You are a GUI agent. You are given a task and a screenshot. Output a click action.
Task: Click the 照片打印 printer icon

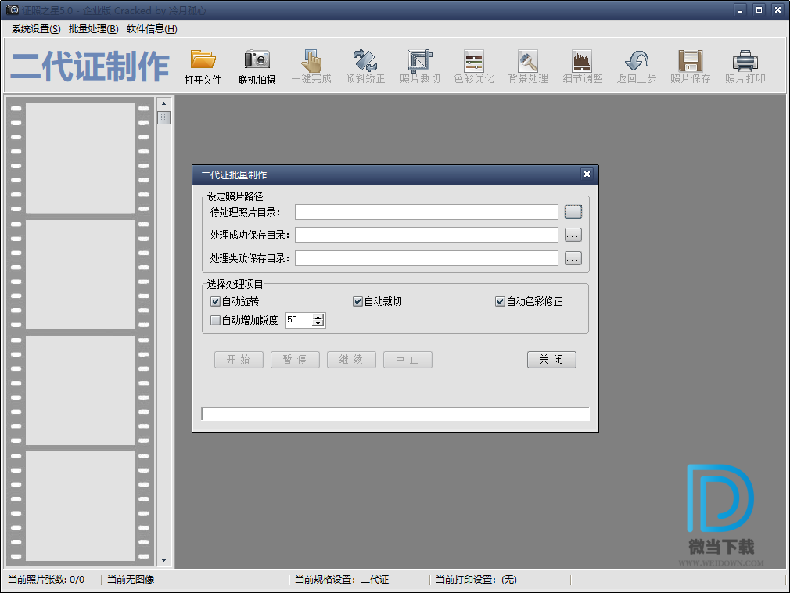pos(745,60)
